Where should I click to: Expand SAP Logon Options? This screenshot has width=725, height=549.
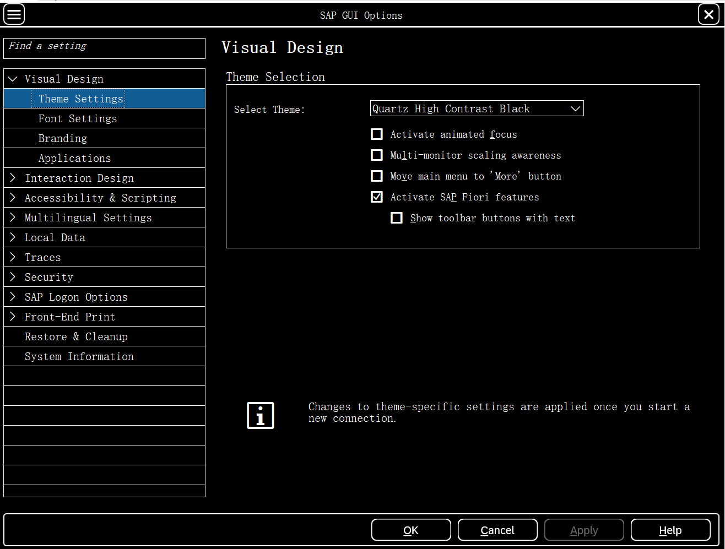tap(13, 297)
